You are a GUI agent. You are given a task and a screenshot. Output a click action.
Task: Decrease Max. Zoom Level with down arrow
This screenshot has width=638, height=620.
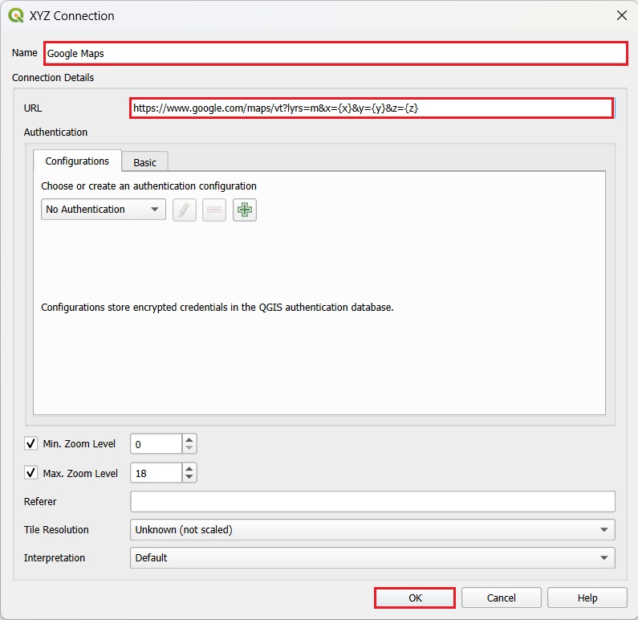pos(189,479)
